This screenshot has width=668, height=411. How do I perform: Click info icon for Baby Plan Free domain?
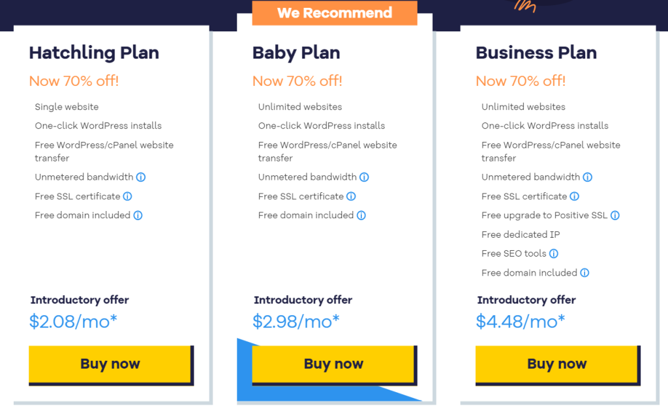(x=361, y=216)
